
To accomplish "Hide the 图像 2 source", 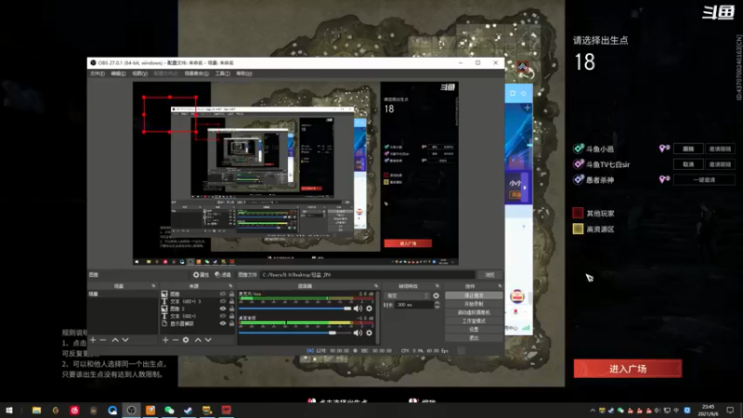I will (223, 309).
